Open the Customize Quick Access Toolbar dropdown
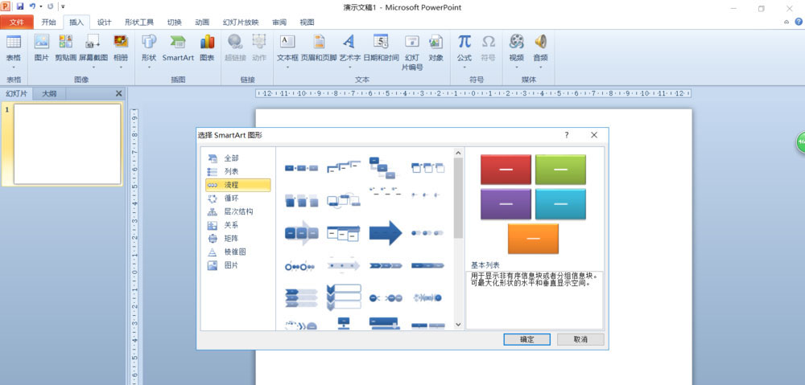The image size is (805, 385). [63, 6]
